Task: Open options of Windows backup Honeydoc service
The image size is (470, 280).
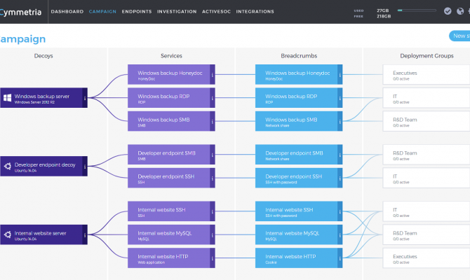Action: (x=213, y=74)
